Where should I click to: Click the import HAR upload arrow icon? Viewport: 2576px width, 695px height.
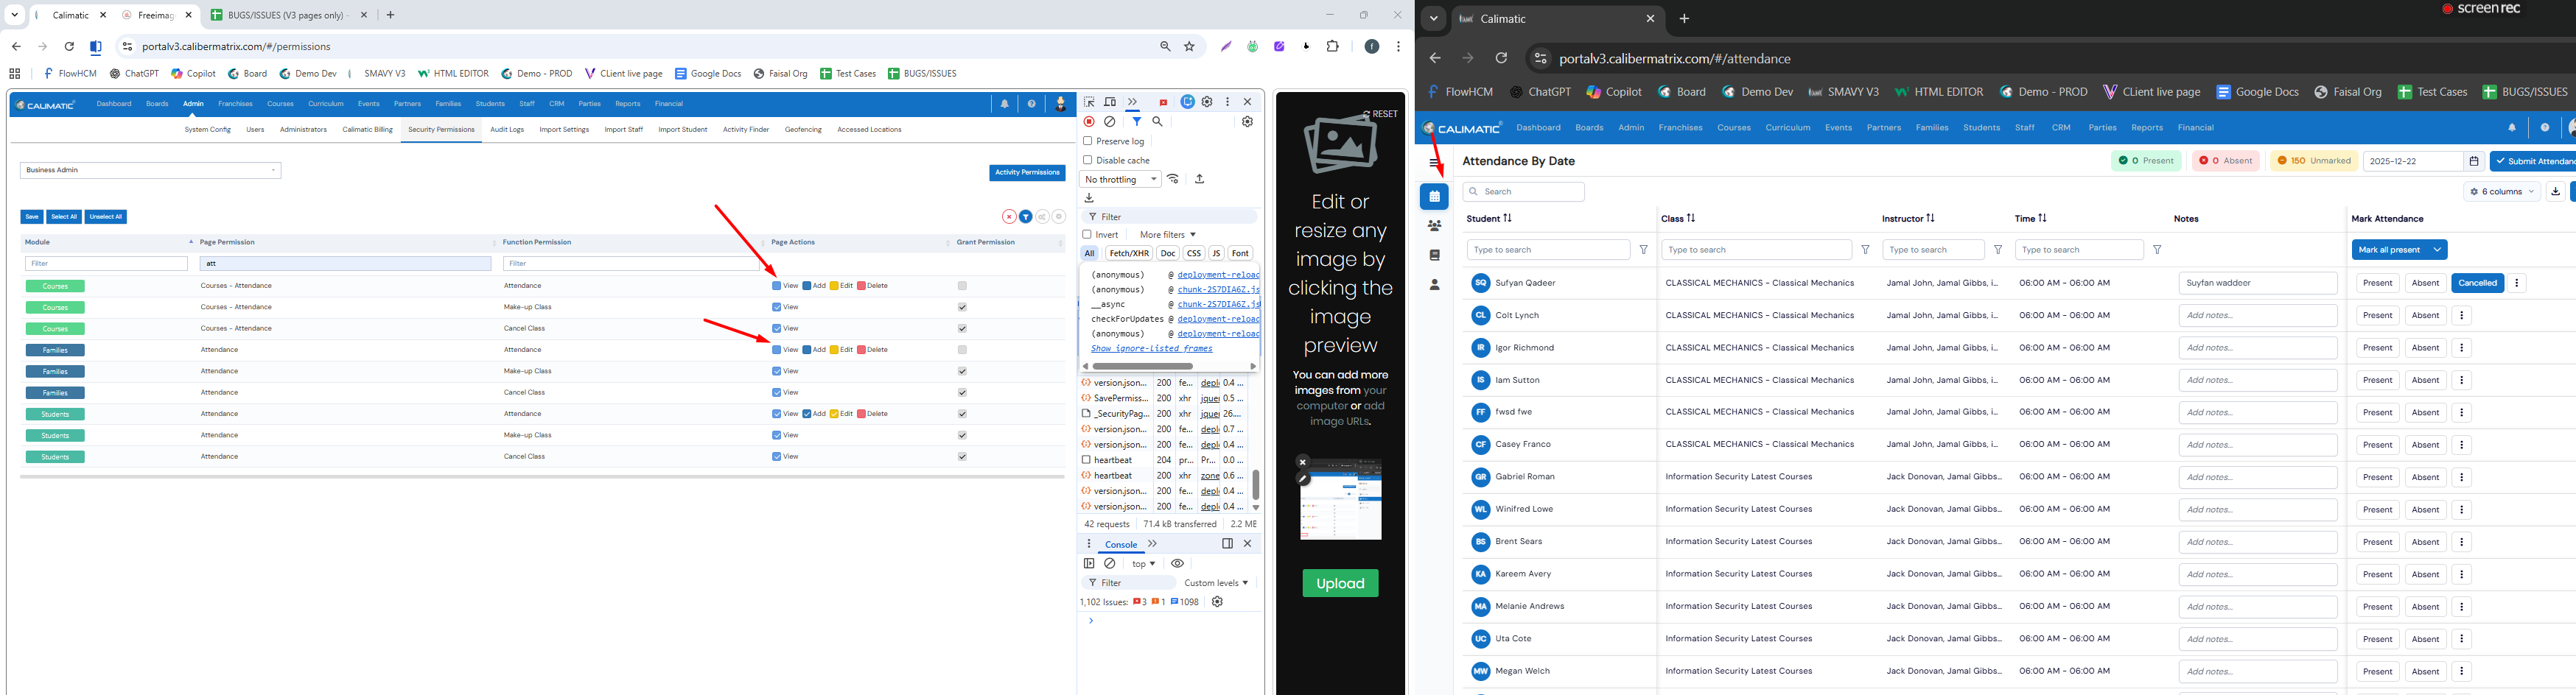1200,179
